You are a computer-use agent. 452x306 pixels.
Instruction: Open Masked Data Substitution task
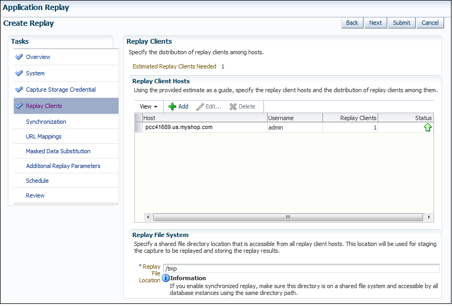click(x=58, y=151)
